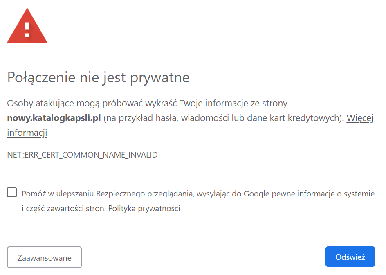Click the 'i część zawartości stron' link
Image resolution: width=386 pixels, height=275 pixels.
(63, 208)
